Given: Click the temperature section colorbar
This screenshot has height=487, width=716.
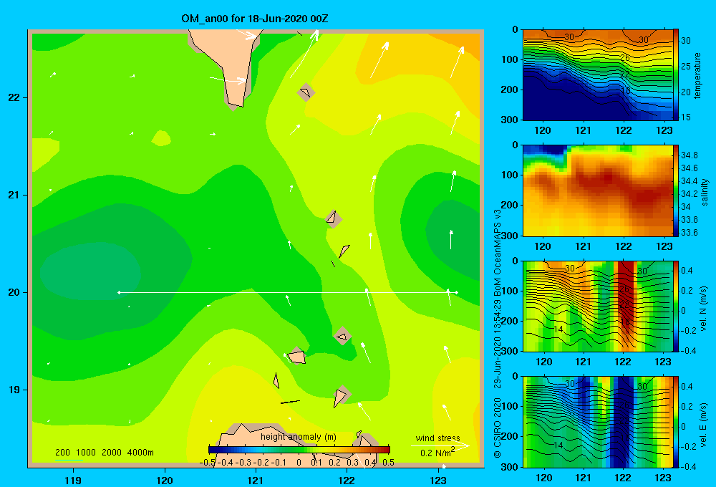Looking at the screenshot, I should point(676,74).
